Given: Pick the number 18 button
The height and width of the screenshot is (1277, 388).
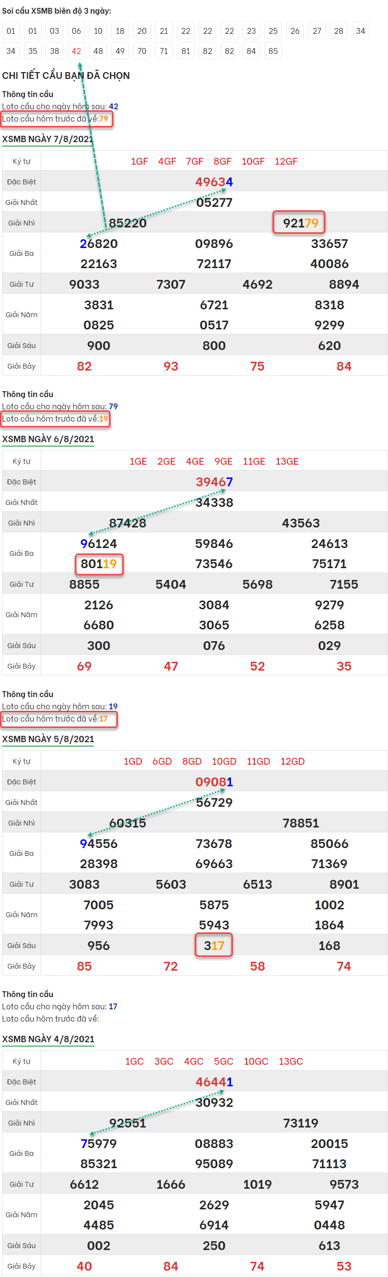Looking at the screenshot, I should [x=120, y=31].
